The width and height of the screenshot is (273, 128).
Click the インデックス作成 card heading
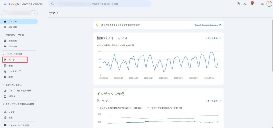click(x=110, y=94)
